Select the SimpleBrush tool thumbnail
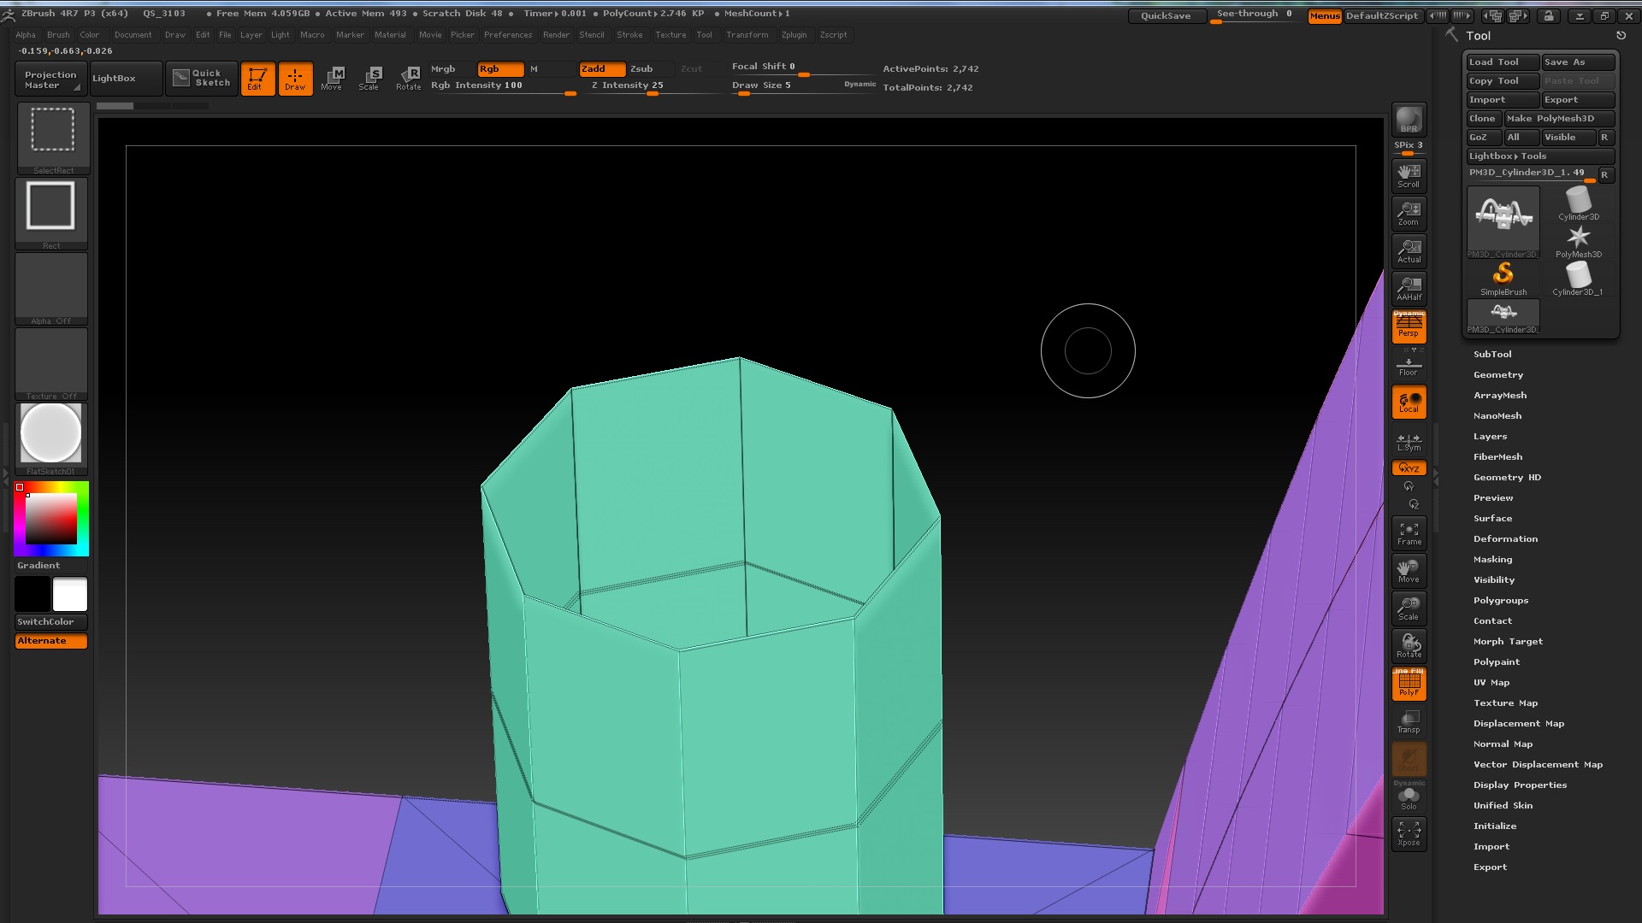 tap(1503, 278)
